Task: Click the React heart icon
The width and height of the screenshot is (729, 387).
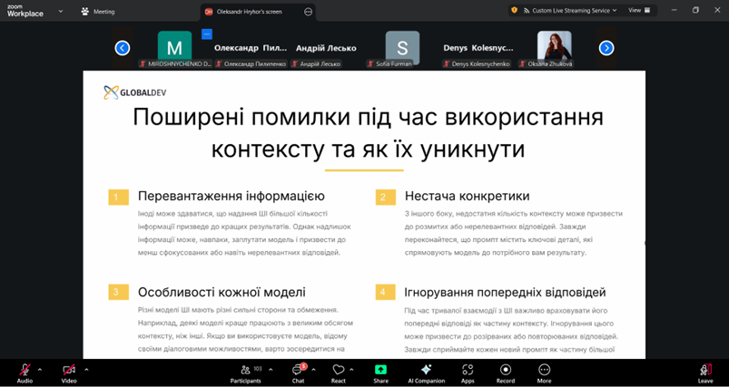Action: tap(338, 370)
